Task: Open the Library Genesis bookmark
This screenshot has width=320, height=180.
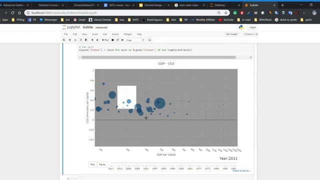Action: click(x=100, y=20)
